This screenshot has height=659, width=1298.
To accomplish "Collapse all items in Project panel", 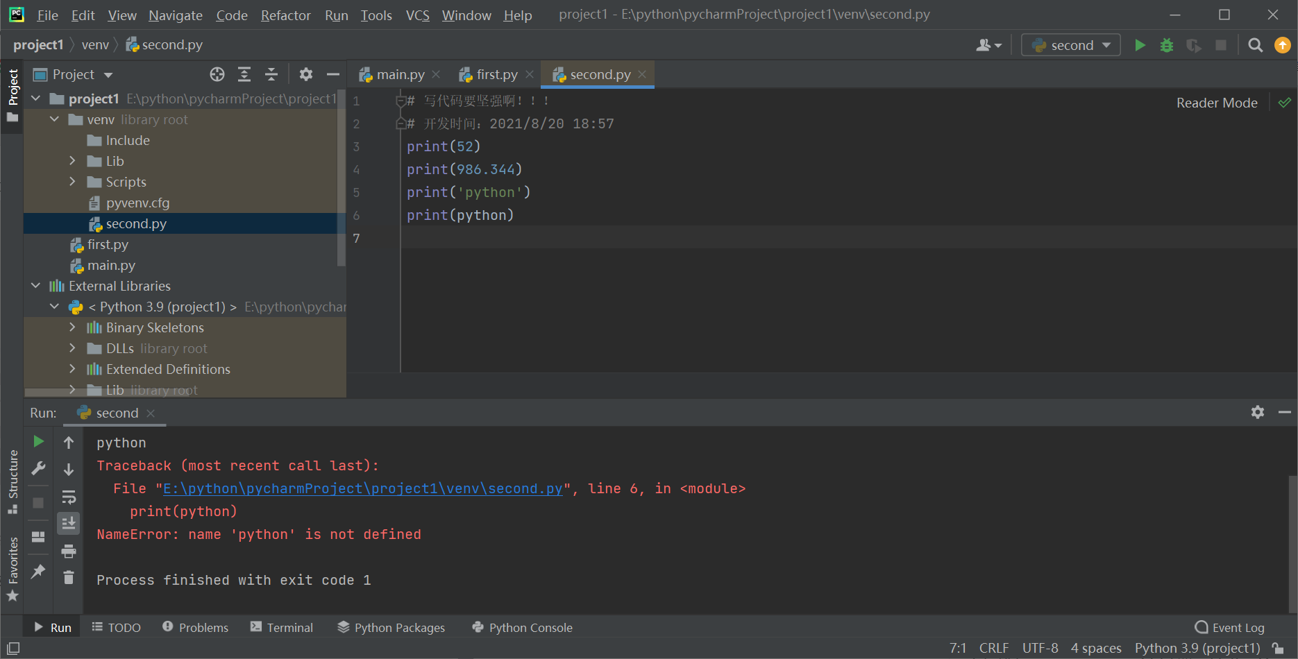I will [x=271, y=74].
